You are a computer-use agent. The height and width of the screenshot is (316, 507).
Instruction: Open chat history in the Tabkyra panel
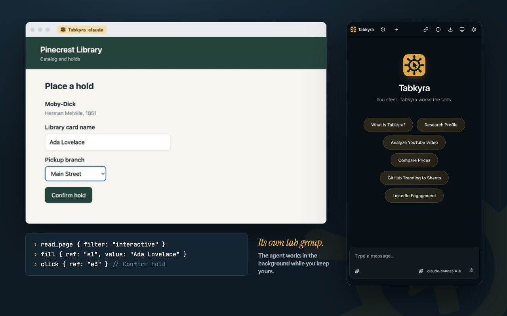[x=383, y=30]
